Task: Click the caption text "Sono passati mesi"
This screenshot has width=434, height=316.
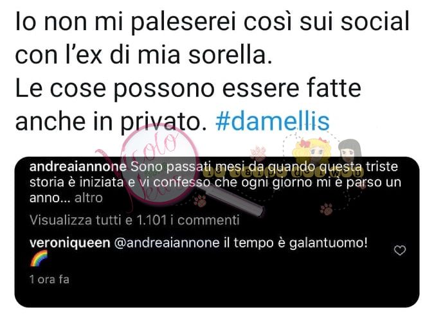Action: point(171,166)
